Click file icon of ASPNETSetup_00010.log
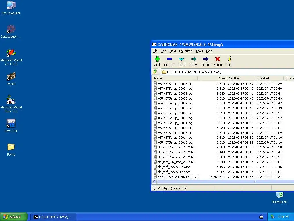294x221 pixels. click(x=155, y=118)
